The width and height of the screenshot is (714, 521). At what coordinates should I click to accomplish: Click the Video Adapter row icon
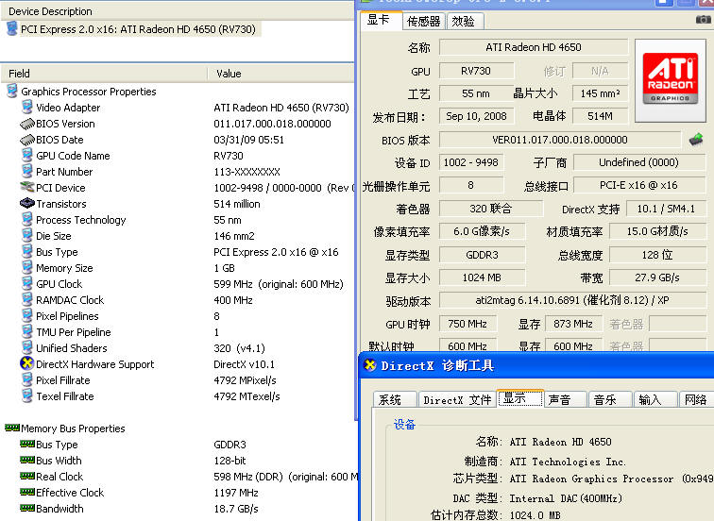pyautogui.click(x=27, y=108)
